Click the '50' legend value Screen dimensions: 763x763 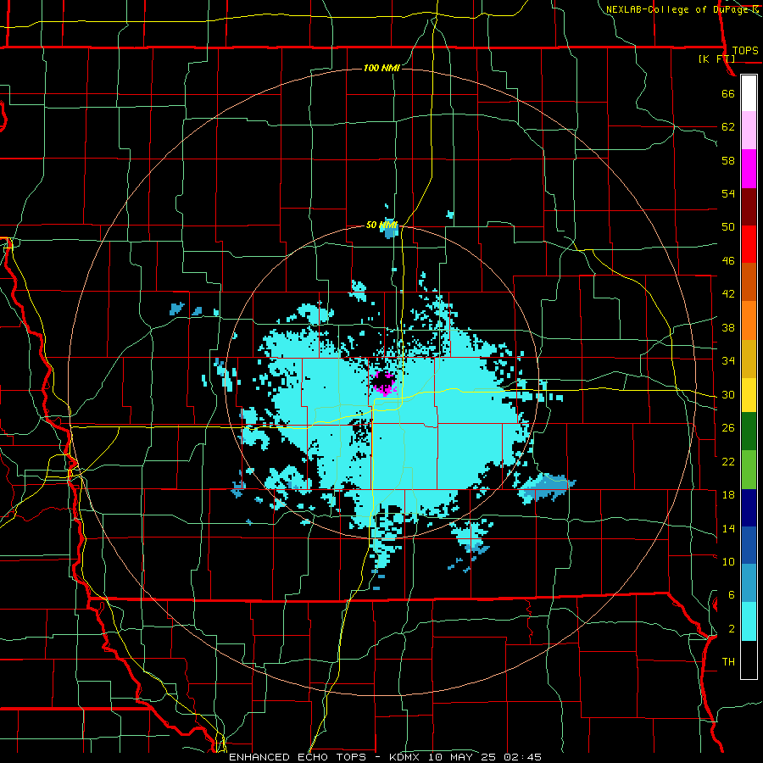(728, 227)
